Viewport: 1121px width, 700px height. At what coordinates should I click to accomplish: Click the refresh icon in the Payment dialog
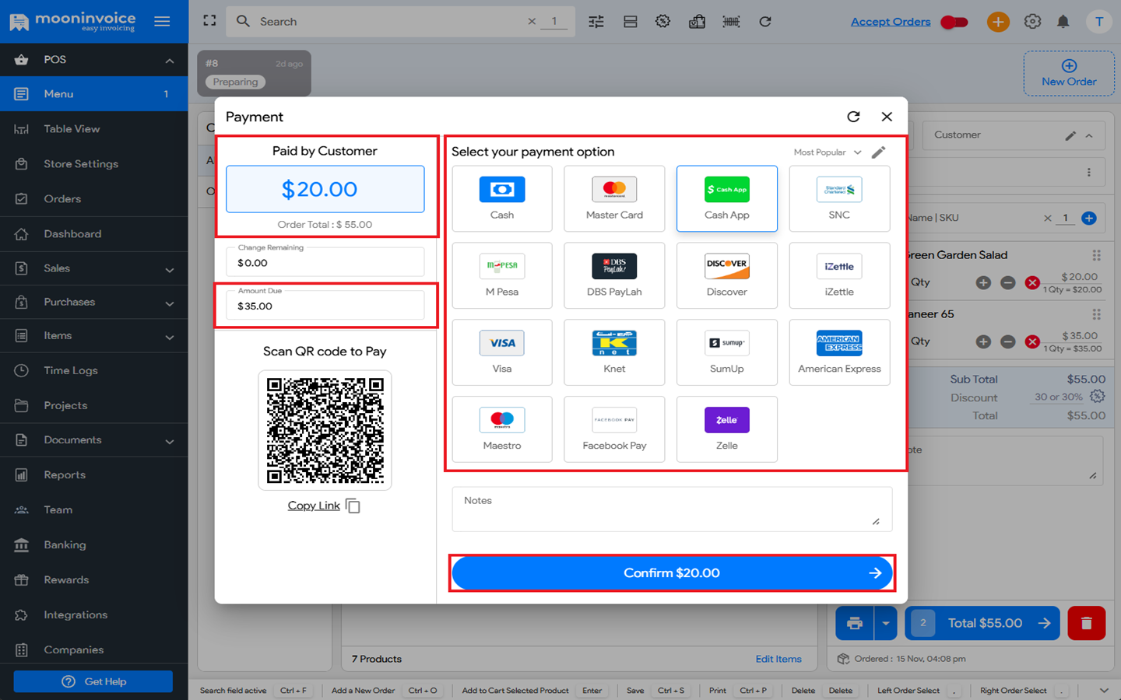tap(853, 116)
